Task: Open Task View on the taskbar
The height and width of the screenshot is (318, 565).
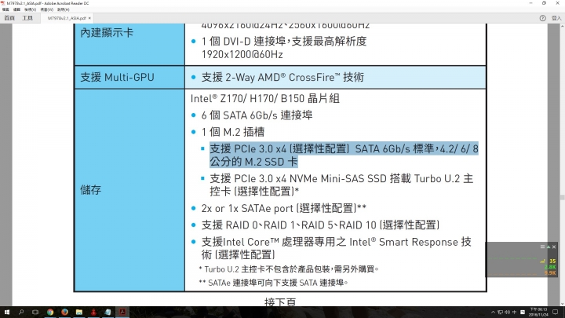Action: pyautogui.click(x=35, y=313)
